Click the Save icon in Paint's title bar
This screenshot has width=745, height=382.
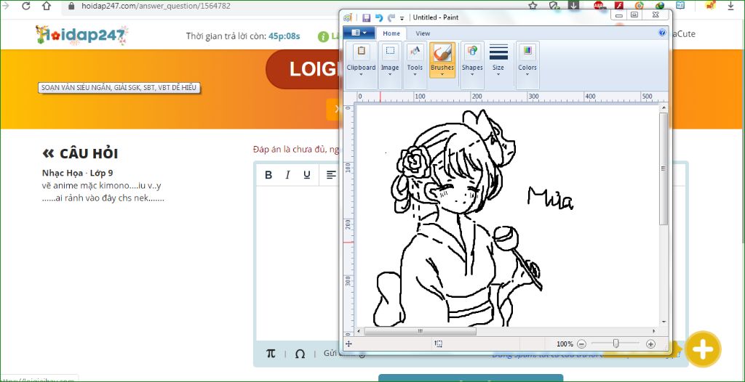[x=366, y=18]
